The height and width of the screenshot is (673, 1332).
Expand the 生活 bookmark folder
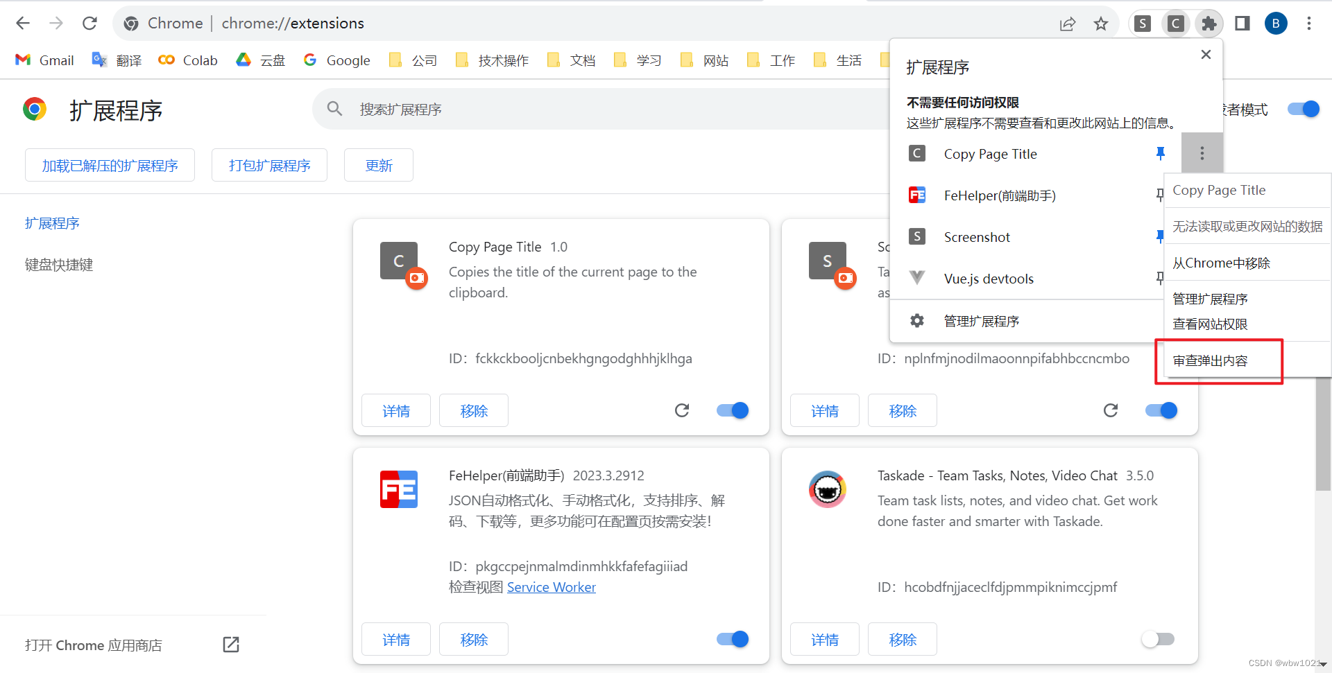click(x=837, y=60)
